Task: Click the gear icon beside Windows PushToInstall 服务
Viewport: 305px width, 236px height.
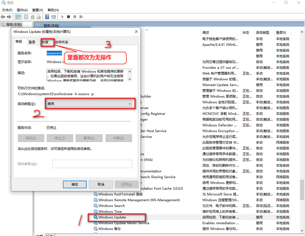Action: tap(95, 194)
